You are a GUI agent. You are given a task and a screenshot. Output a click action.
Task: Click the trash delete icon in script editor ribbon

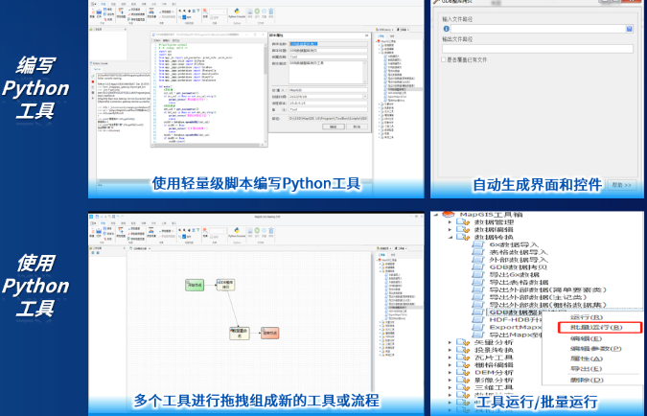pos(271,13)
